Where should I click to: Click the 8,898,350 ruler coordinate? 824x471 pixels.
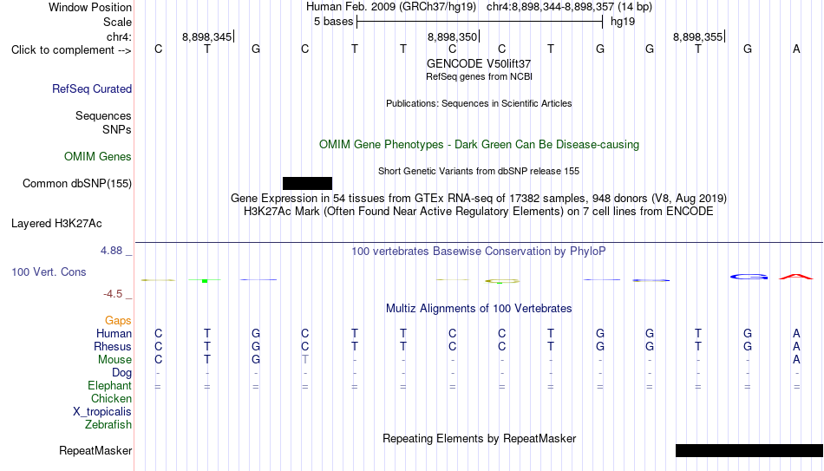click(x=453, y=36)
